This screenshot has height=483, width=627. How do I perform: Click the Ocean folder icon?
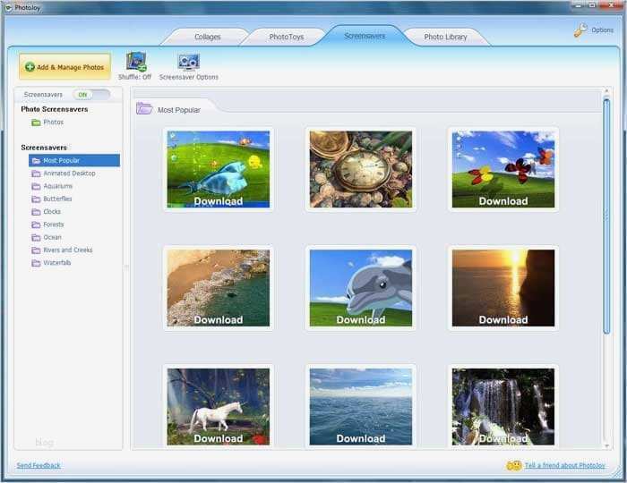pyautogui.click(x=36, y=237)
